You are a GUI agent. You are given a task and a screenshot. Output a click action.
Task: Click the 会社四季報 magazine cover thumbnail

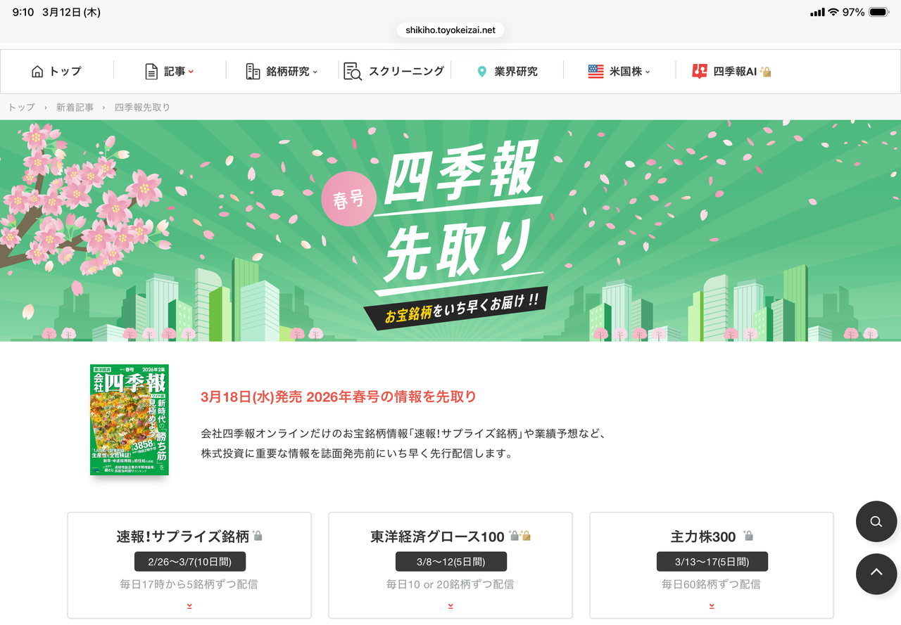point(130,420)
